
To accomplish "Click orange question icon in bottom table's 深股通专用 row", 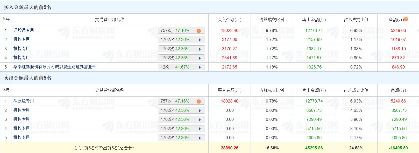I will click(199, 101).
